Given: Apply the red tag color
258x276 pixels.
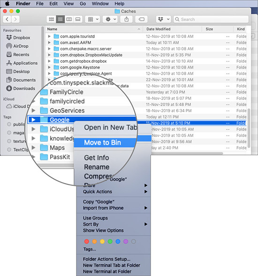Looking at the screenshot, I should pyautogui.click(x=86, y=241).
